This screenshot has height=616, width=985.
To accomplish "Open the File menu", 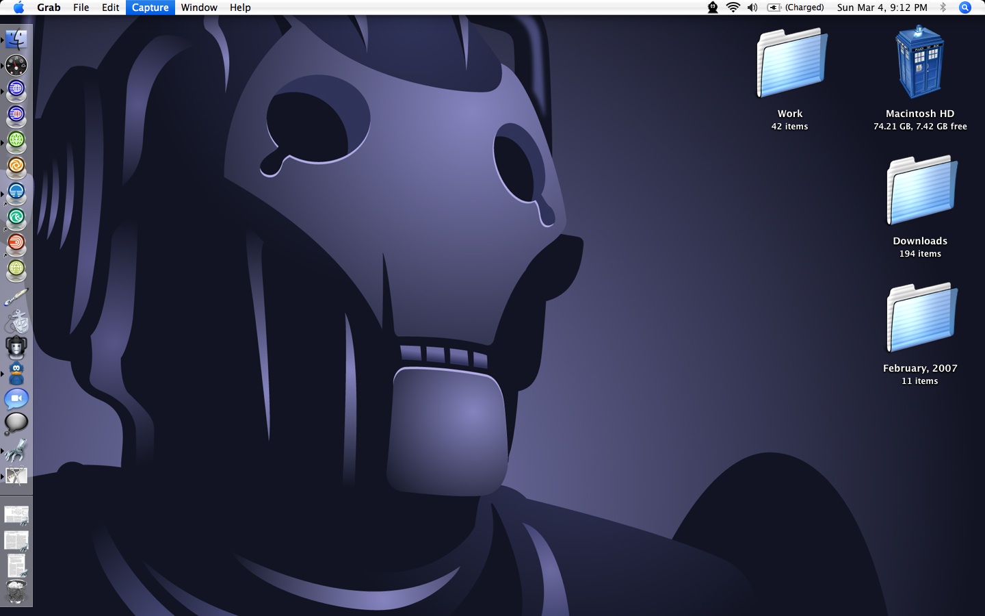I will pos(81,8).
